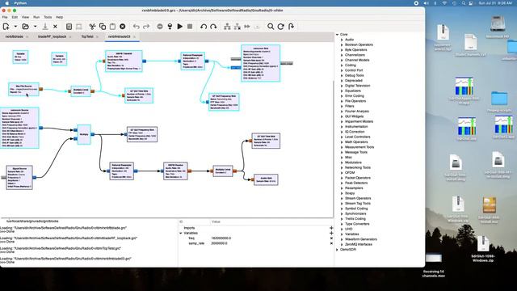Close the bladeRF_loopback tab

pyautogui.click(x=70, y=36)
